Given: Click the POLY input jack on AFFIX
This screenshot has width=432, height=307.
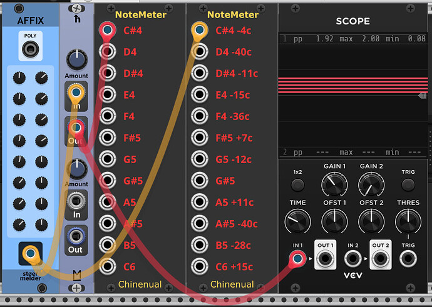Looking at the screenshot, I should coord(30,49).
